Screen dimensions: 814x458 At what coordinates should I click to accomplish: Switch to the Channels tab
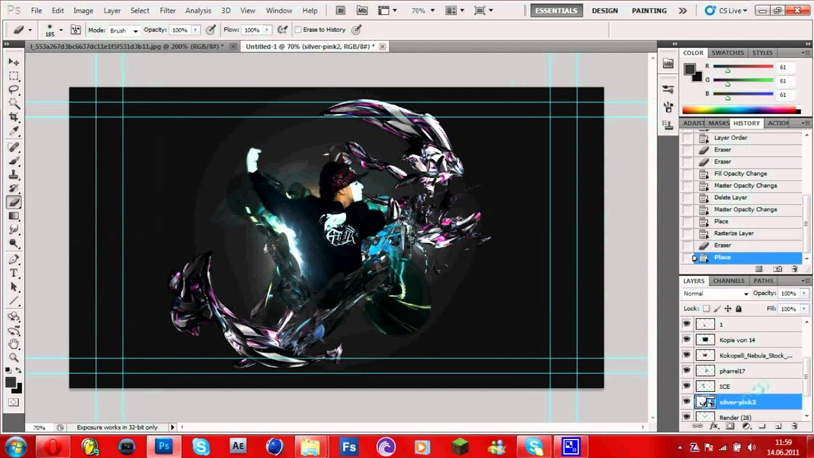(x=729, y=281)
